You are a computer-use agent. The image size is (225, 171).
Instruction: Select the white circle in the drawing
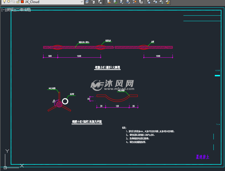pyautogui.click(x=65, y=101)
